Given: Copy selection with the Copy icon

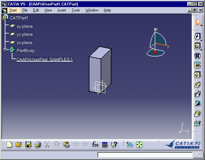Looking at the screenshot, I should pyautogui.click(x=57, y=145).
